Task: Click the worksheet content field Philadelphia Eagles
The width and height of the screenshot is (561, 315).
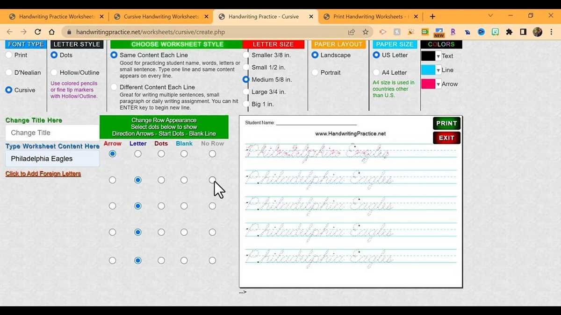Action: pos(52,159)
